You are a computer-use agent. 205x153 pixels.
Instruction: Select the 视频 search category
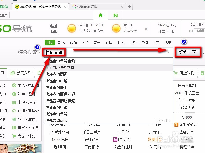(x=73, y=43)
